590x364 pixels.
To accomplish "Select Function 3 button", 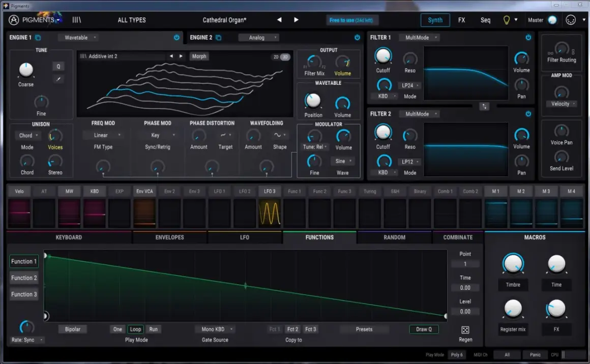I will coord(24,294).
